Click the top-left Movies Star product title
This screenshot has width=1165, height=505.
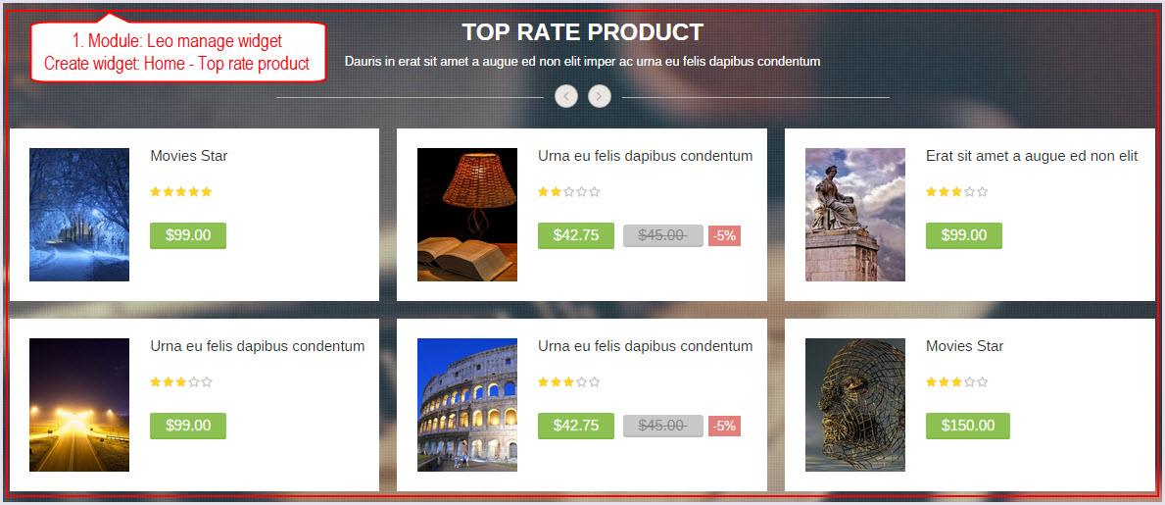tap(189, 156)
